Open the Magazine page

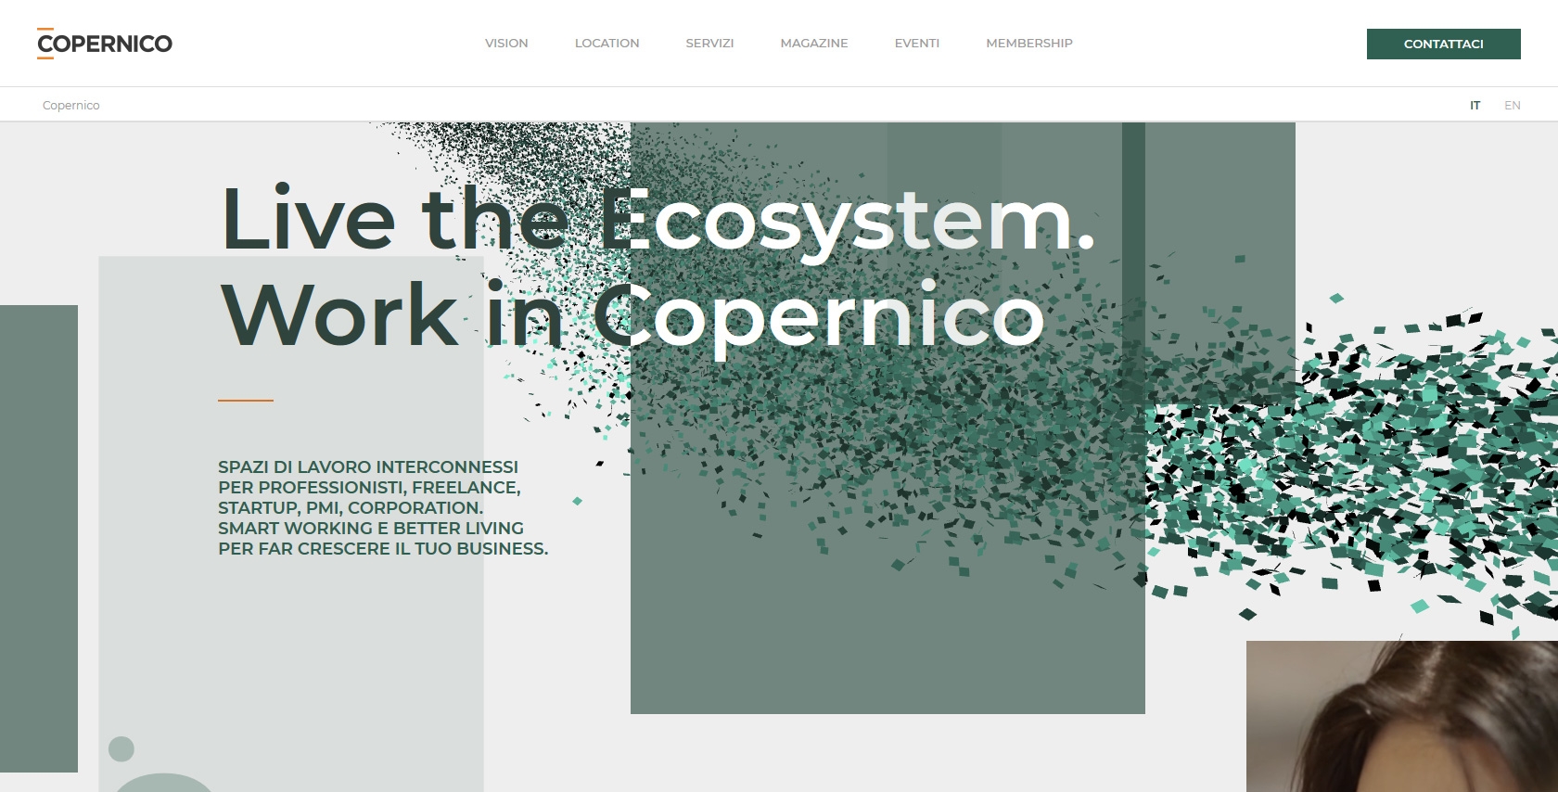point(814,44)
